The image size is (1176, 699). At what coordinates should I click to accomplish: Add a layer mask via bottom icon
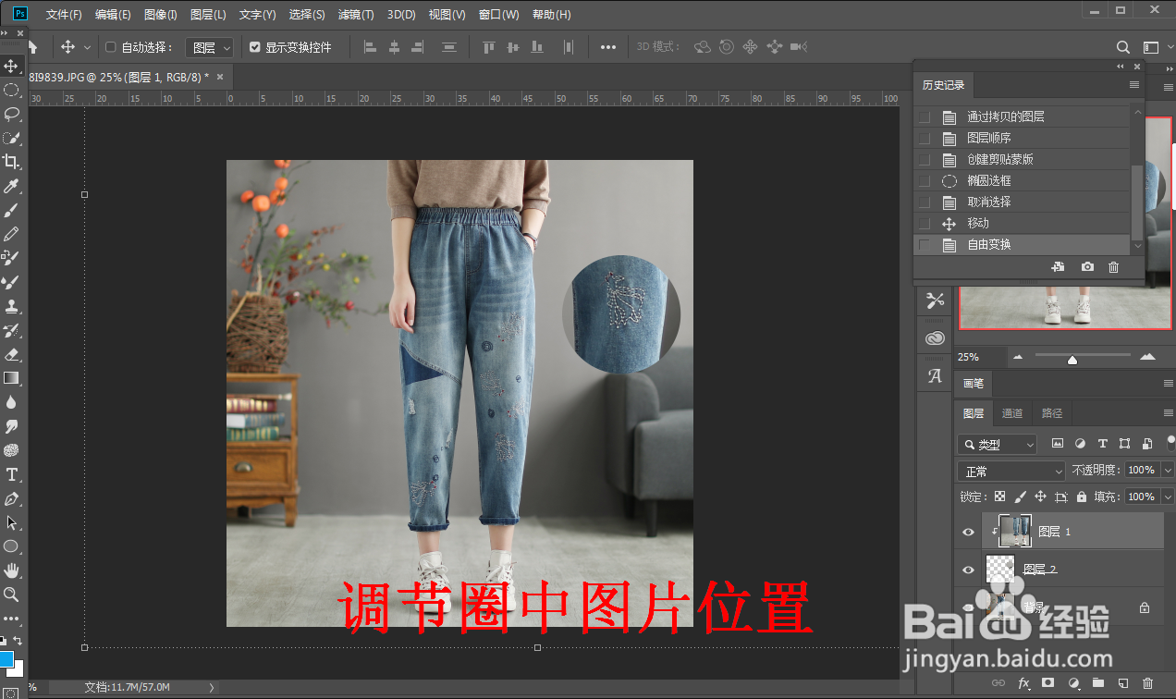click(x=1048, y=683)
